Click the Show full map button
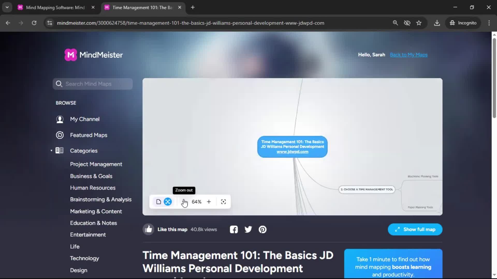The width and height of the screenshot is (497, 279). (415, 229)
